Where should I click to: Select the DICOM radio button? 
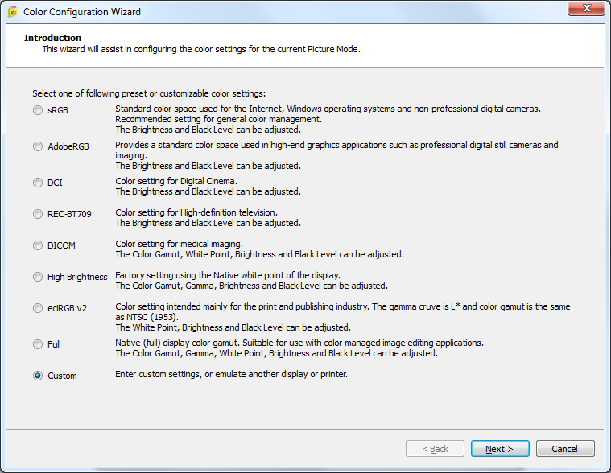pos(38,245)
